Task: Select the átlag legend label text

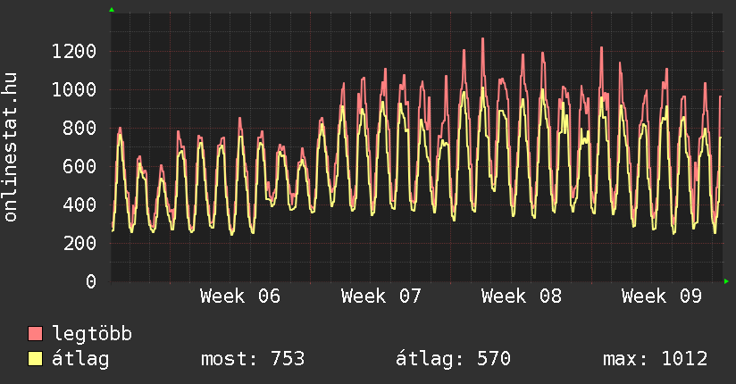Action: 81,359
